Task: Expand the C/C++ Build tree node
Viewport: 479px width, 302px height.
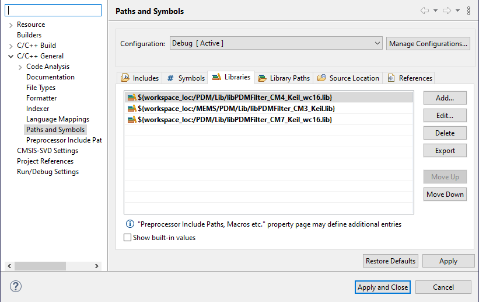Action: 11,46
